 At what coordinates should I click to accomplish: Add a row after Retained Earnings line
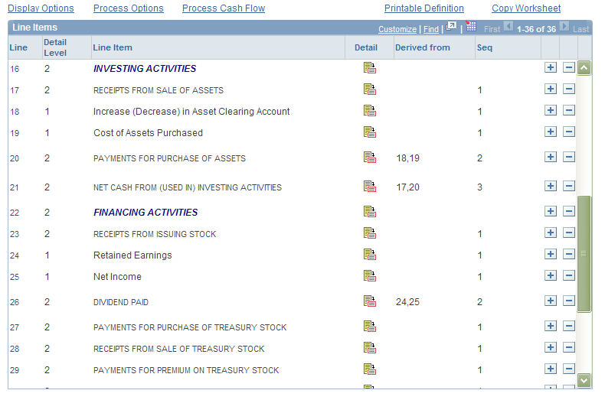point(551,254)
